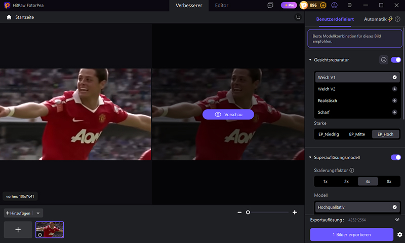Set strength to EP_Hoch
Screen dimensions: 405x243
(x=385, y=134)
